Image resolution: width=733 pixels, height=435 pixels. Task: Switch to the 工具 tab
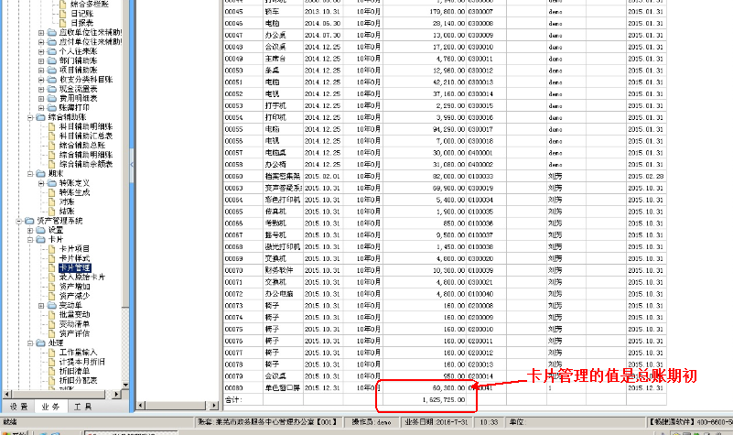82,407
